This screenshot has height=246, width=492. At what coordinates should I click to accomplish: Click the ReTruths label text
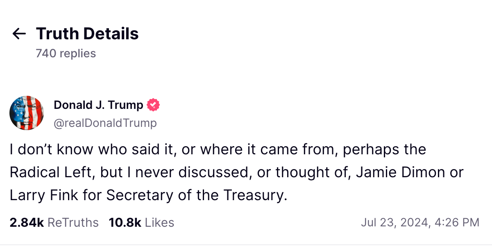[72, 223]
